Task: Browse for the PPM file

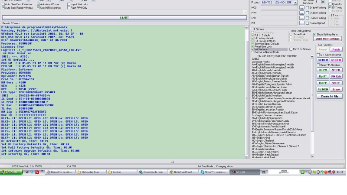Action: click(x=301, y=13)
